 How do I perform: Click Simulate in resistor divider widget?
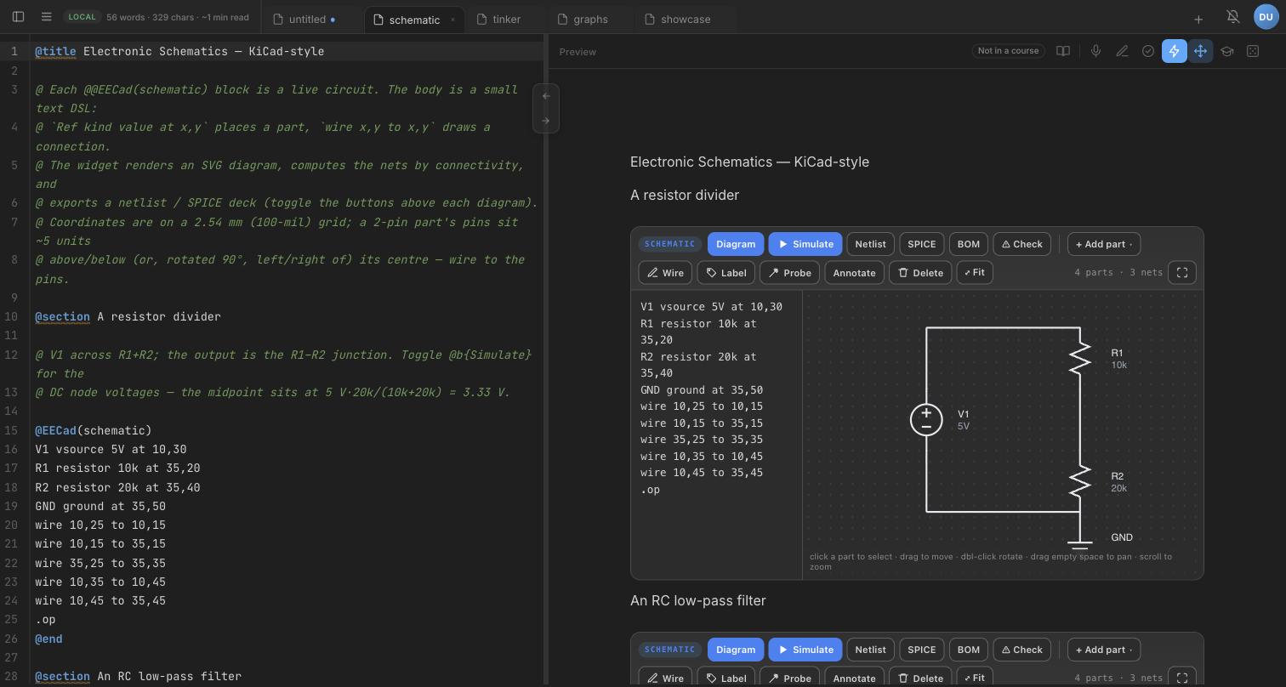(805, 244)
